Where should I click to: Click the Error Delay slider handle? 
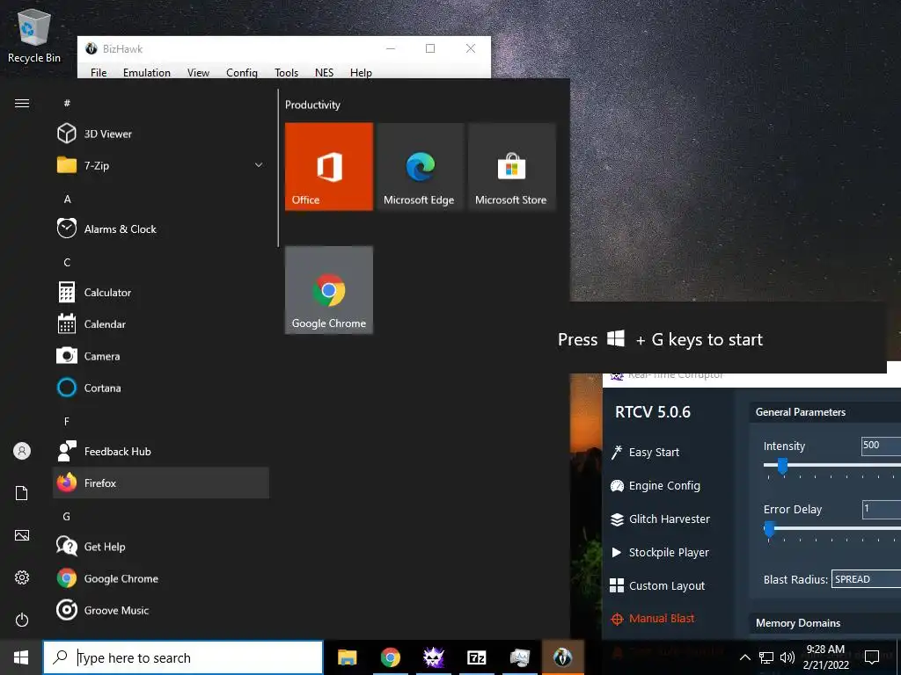(x=769, y=528)
